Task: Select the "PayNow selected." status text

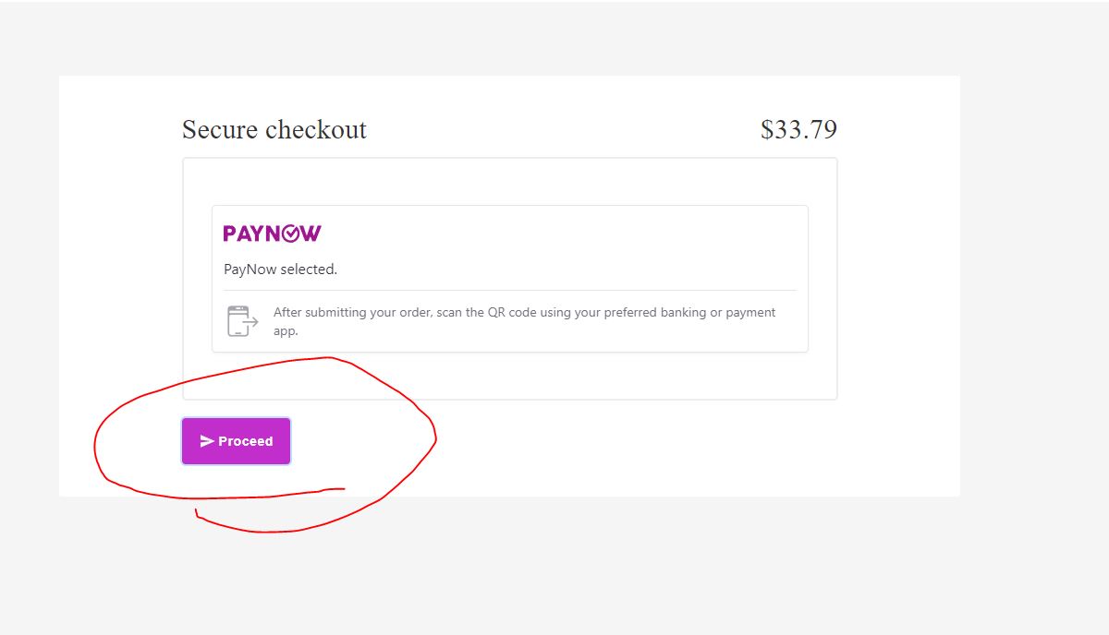Action: [x=280, y=270]
